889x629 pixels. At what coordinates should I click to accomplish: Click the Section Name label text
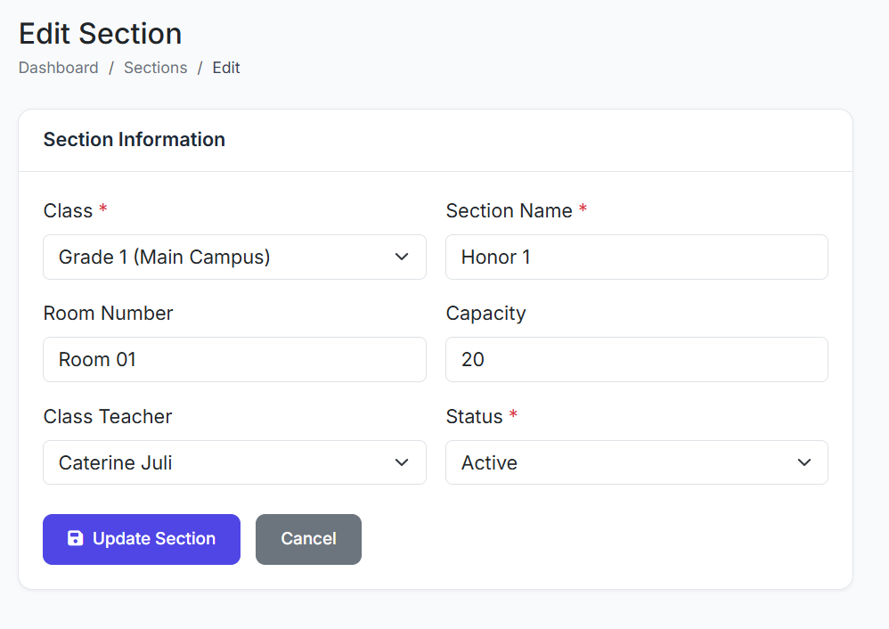(509, 211)
